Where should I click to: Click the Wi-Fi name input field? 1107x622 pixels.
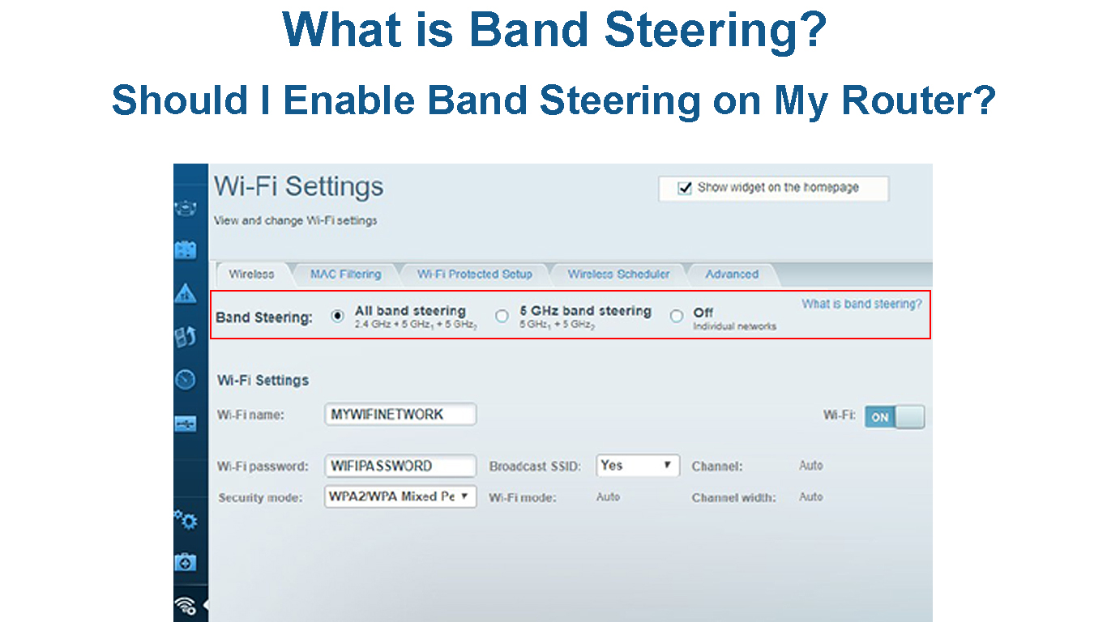(x=400, y=414)
